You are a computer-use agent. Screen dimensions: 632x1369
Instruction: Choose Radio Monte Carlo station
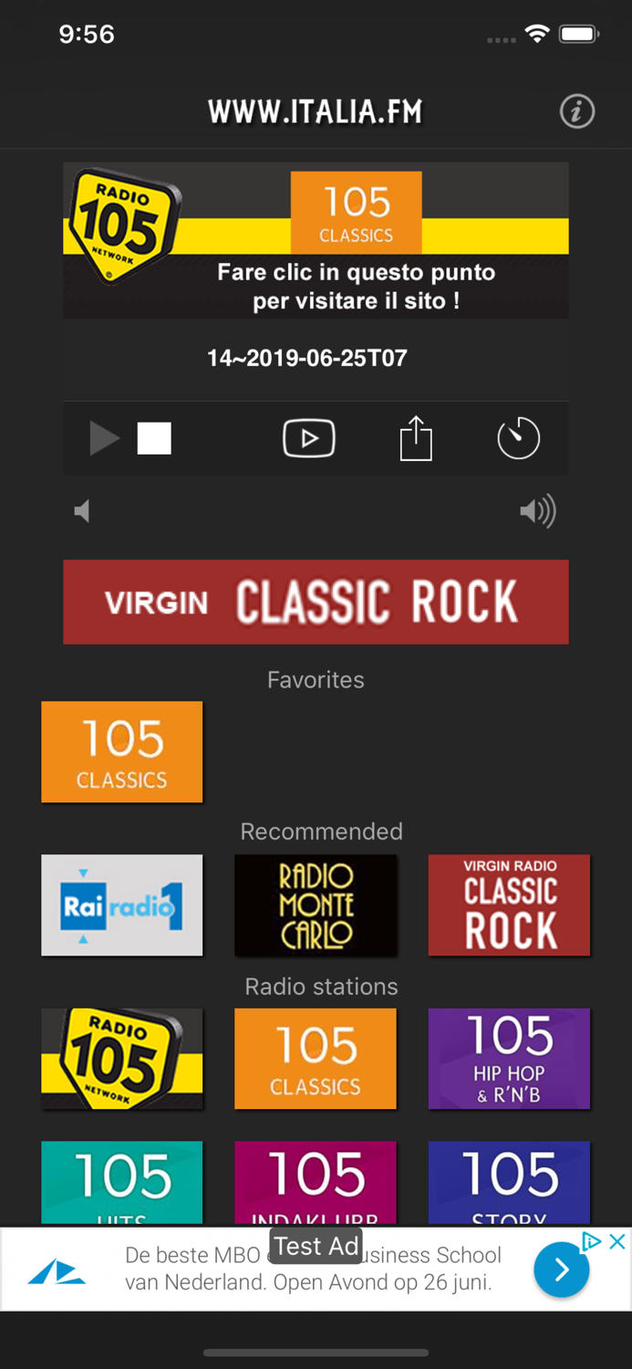pyautogui.click(x=316, y=904)
